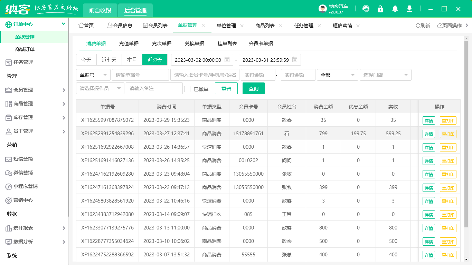Viewport: 472px width, 265px height.
Task: Click member card number 15178891761
Action: (x=248, y=134)
